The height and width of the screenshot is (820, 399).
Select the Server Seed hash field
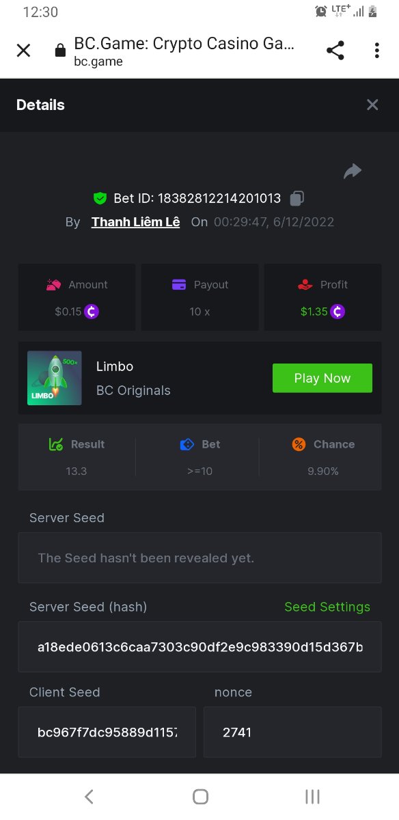pyautogui.click(x=200, y=646)
